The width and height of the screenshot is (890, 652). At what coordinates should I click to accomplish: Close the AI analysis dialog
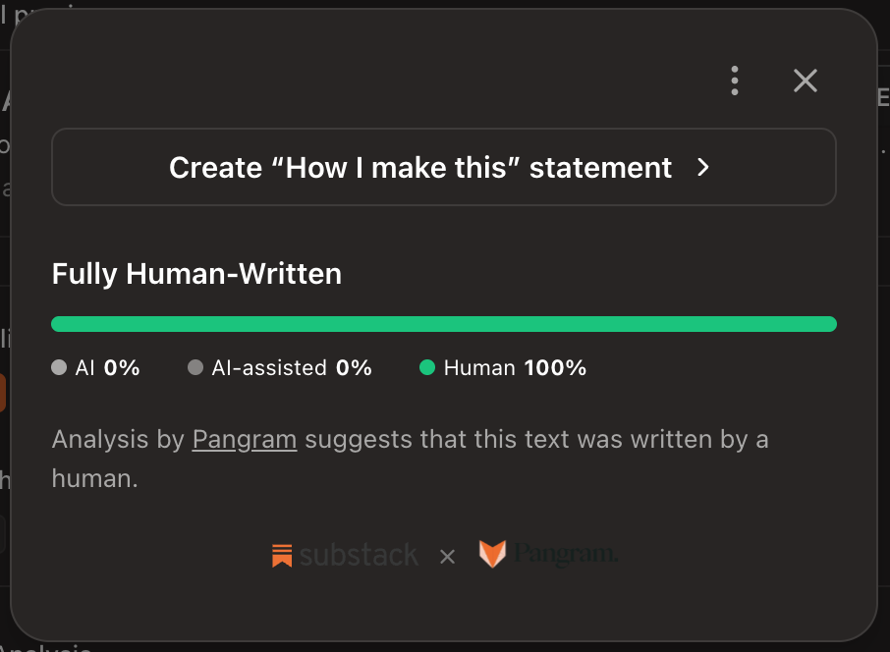[805, 81]
